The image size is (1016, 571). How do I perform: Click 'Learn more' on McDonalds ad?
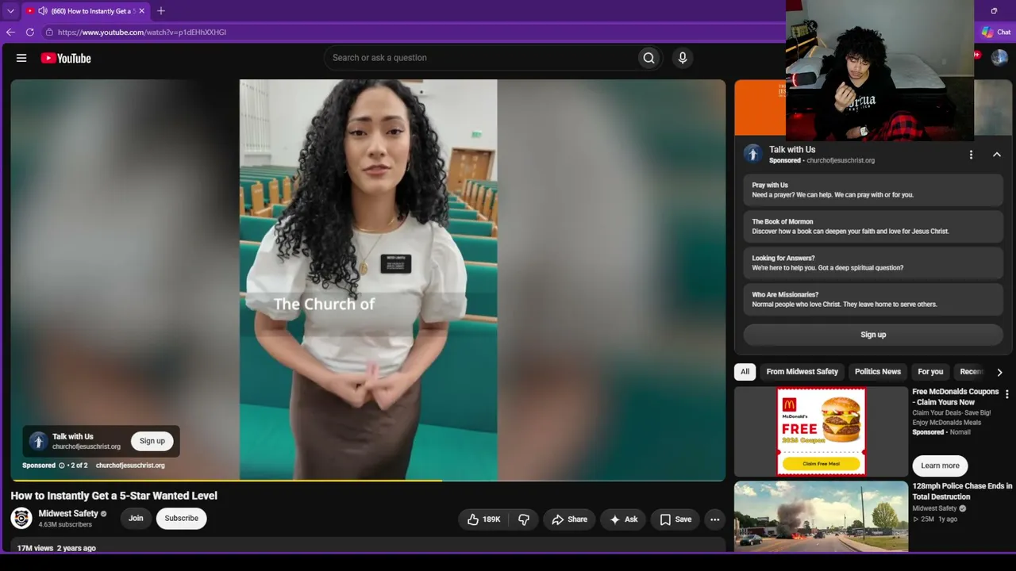(940, 466)
